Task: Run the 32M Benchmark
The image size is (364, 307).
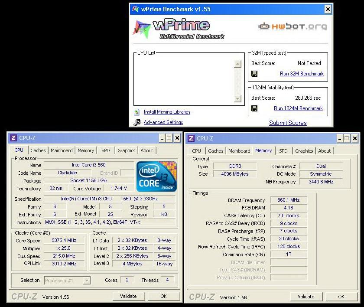Action: point(302,74)
